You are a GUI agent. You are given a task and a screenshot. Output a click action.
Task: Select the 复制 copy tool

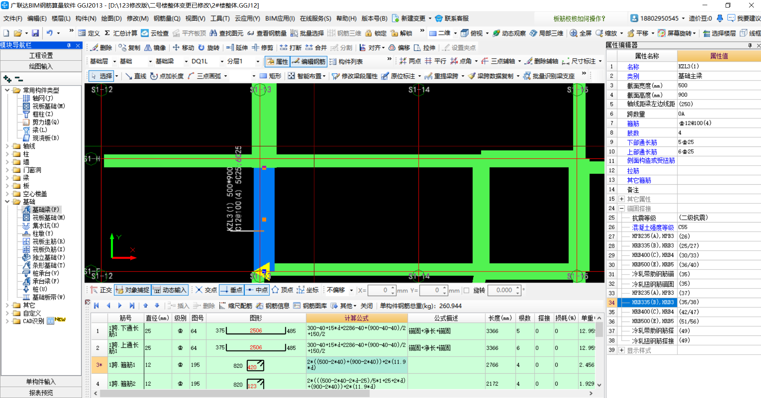(x=129, y=48)
